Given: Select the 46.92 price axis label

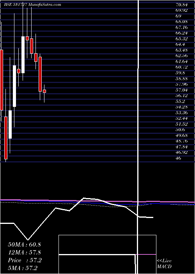Looking at the screenshot, I should (182, 152).
